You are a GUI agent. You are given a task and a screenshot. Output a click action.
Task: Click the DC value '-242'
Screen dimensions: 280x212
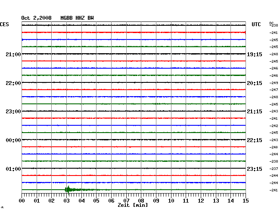pos(274,126)
